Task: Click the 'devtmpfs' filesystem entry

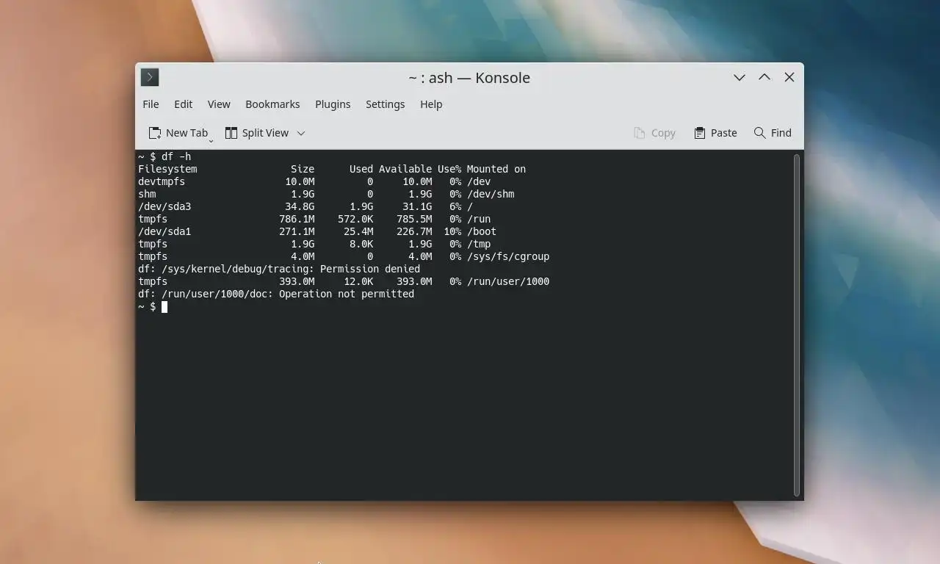Action: click(x=162, y=181)
